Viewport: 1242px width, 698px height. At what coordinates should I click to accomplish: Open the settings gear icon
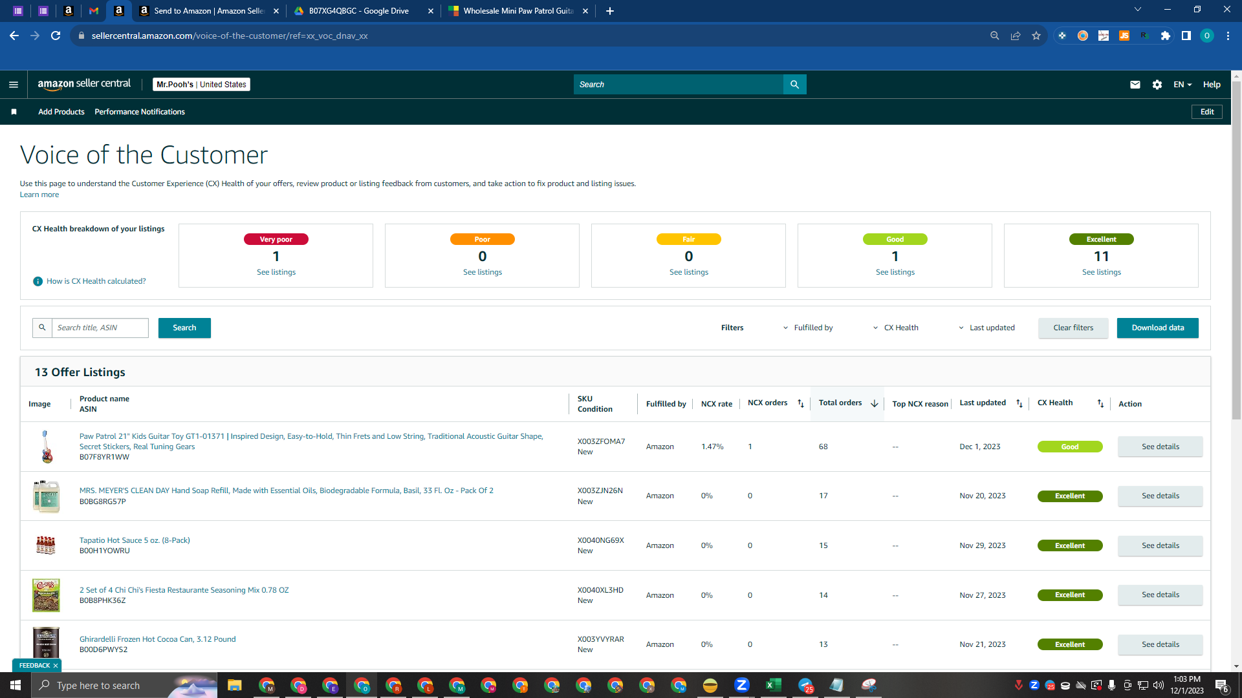tap(1157, 85)
